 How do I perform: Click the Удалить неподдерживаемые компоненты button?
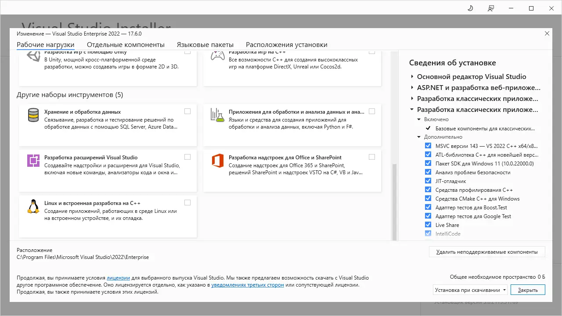(486, 251)
